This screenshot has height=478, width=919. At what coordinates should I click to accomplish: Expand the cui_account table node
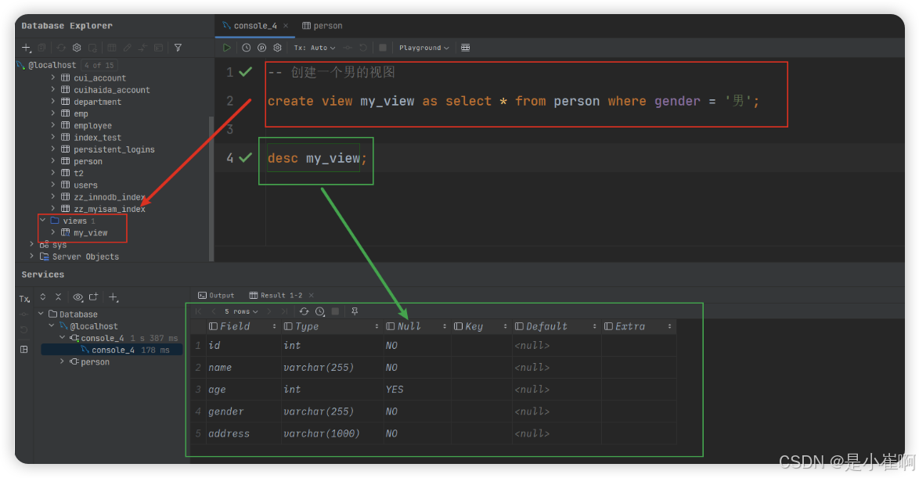52,77
